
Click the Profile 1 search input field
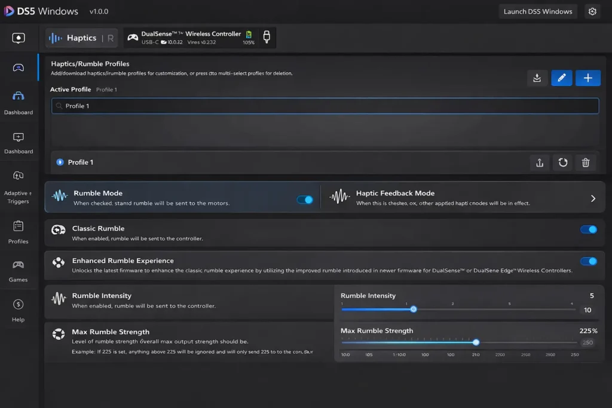pos(325,106)
